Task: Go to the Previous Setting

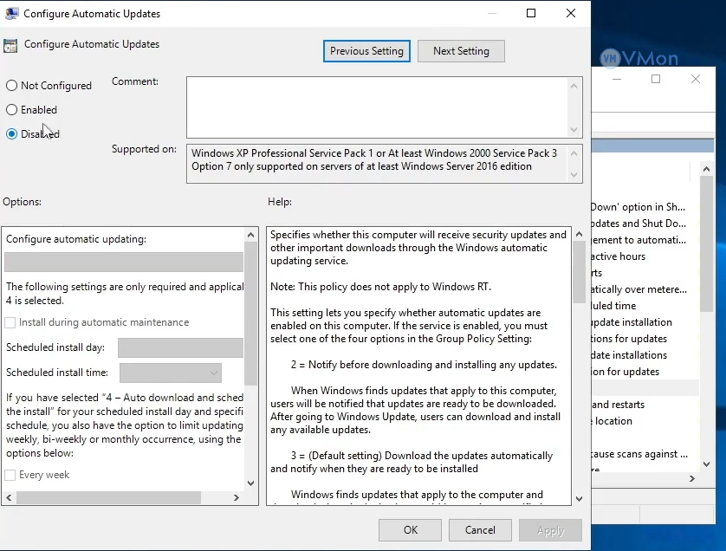Action: pyautogui.click(x=366, y=51)
